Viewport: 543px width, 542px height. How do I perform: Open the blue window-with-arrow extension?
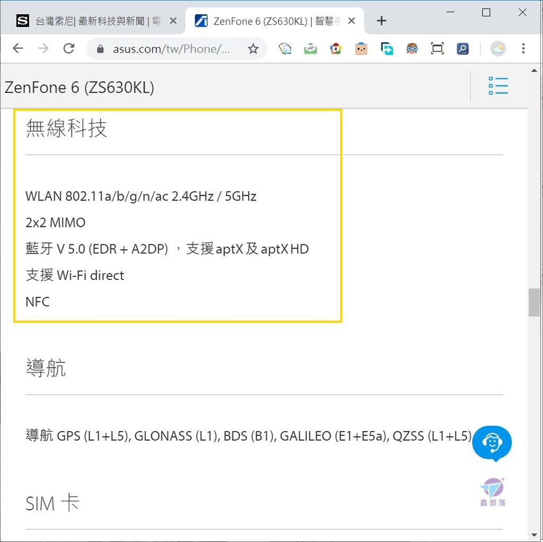387,49
